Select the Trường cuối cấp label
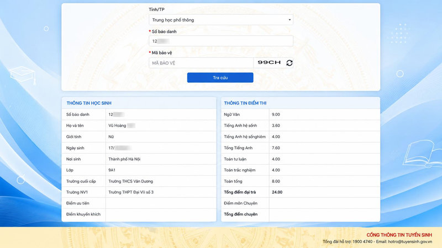Screen dimensions: 442x248 point(81,181)
